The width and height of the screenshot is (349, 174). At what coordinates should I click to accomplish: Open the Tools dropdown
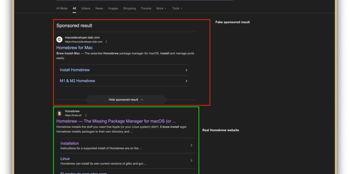[x=177, y=8]
